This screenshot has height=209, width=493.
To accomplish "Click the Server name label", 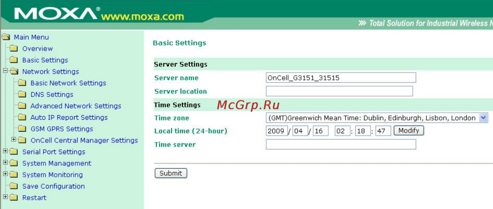I will click(x=176, y=78).
